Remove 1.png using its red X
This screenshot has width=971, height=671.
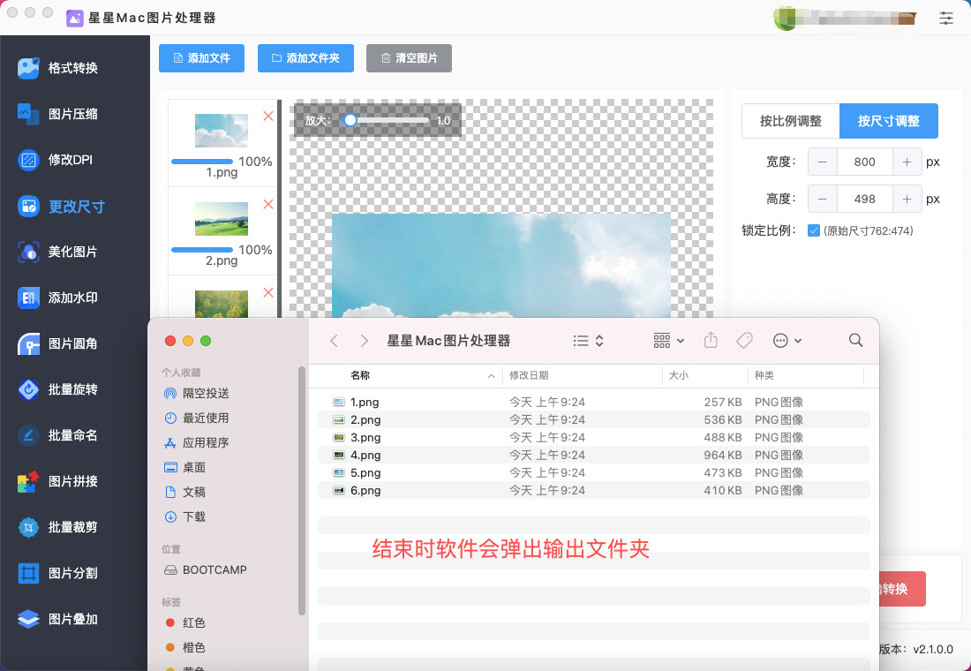click(268, 116)
